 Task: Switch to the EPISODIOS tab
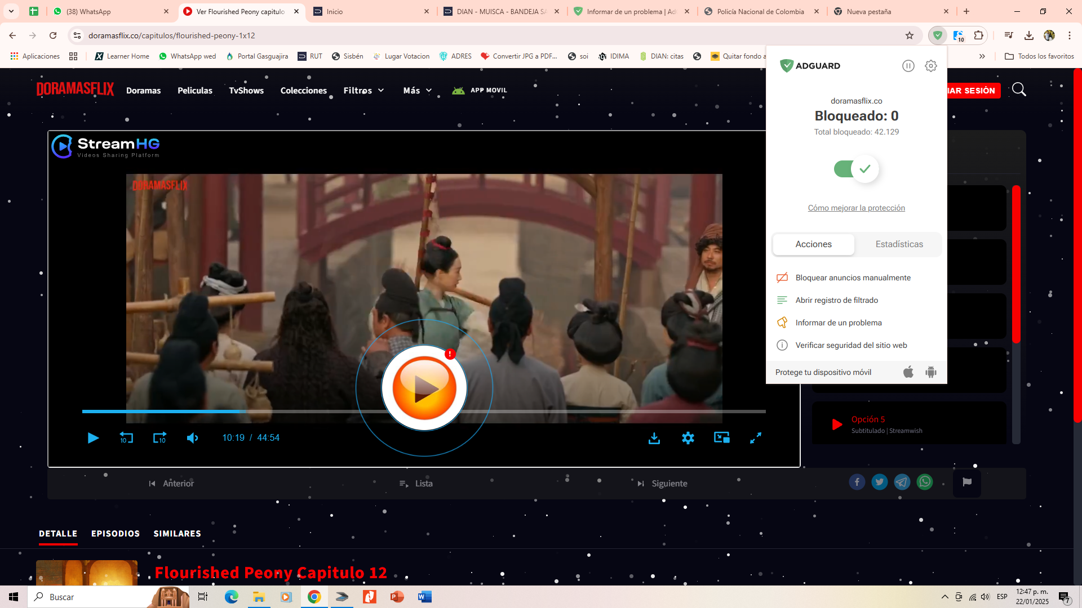click(115, 533)
